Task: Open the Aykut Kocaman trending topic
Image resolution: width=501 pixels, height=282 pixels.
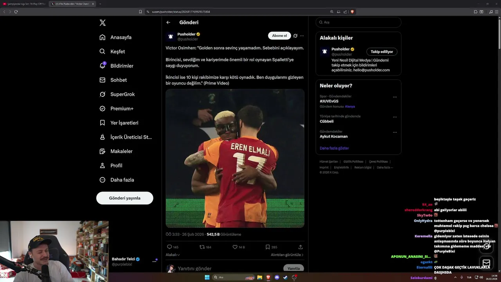Action: (333, 136)
